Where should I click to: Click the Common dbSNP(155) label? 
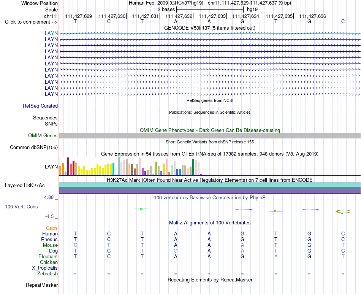pos(34,148)
